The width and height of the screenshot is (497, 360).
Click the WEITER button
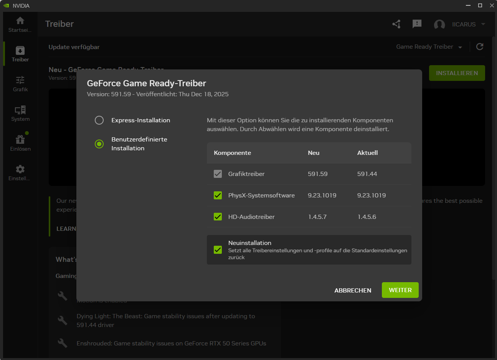[x=400, y=290]
